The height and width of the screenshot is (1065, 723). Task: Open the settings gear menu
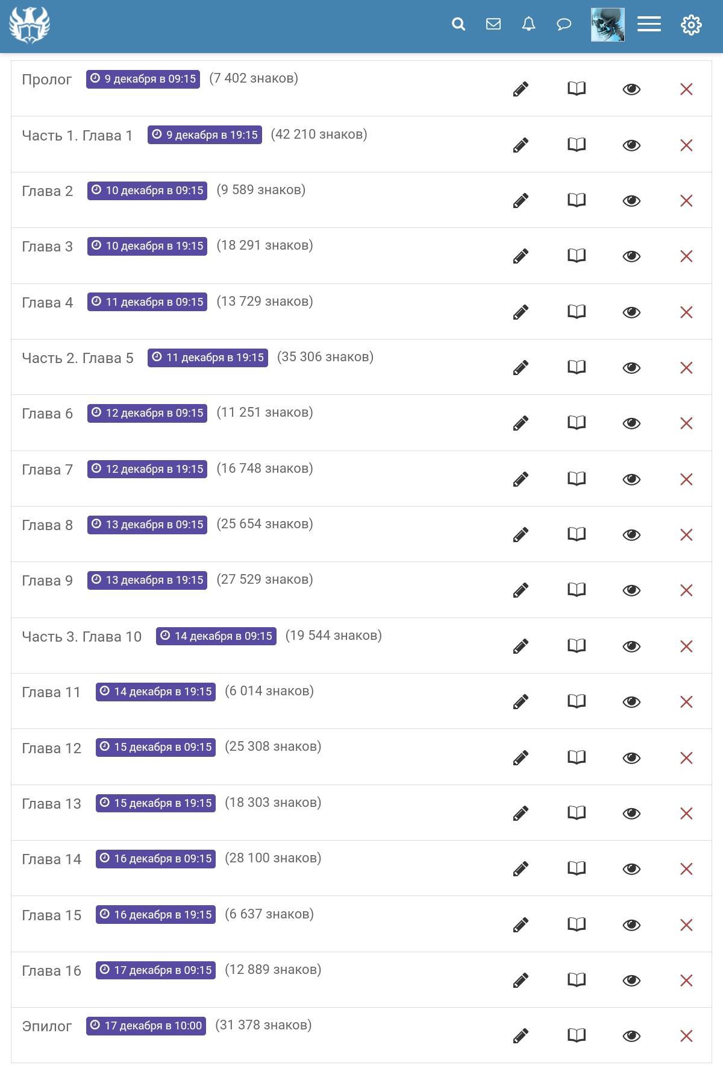point(691,25)
